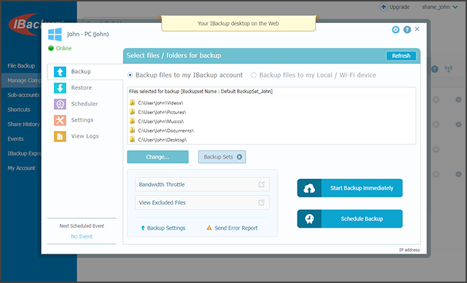Switch to the Scheduler tab label
This screenshot has width=467, height=283.
84,104
